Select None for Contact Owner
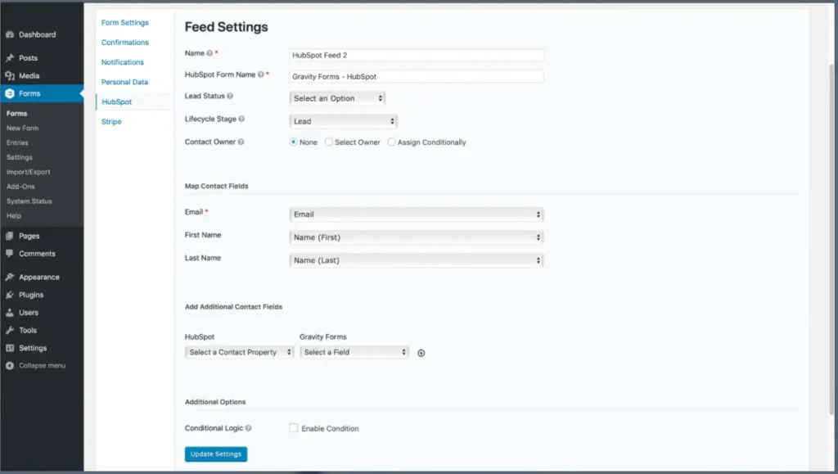This screenshot has width=838, height=474. coord(294,142)
